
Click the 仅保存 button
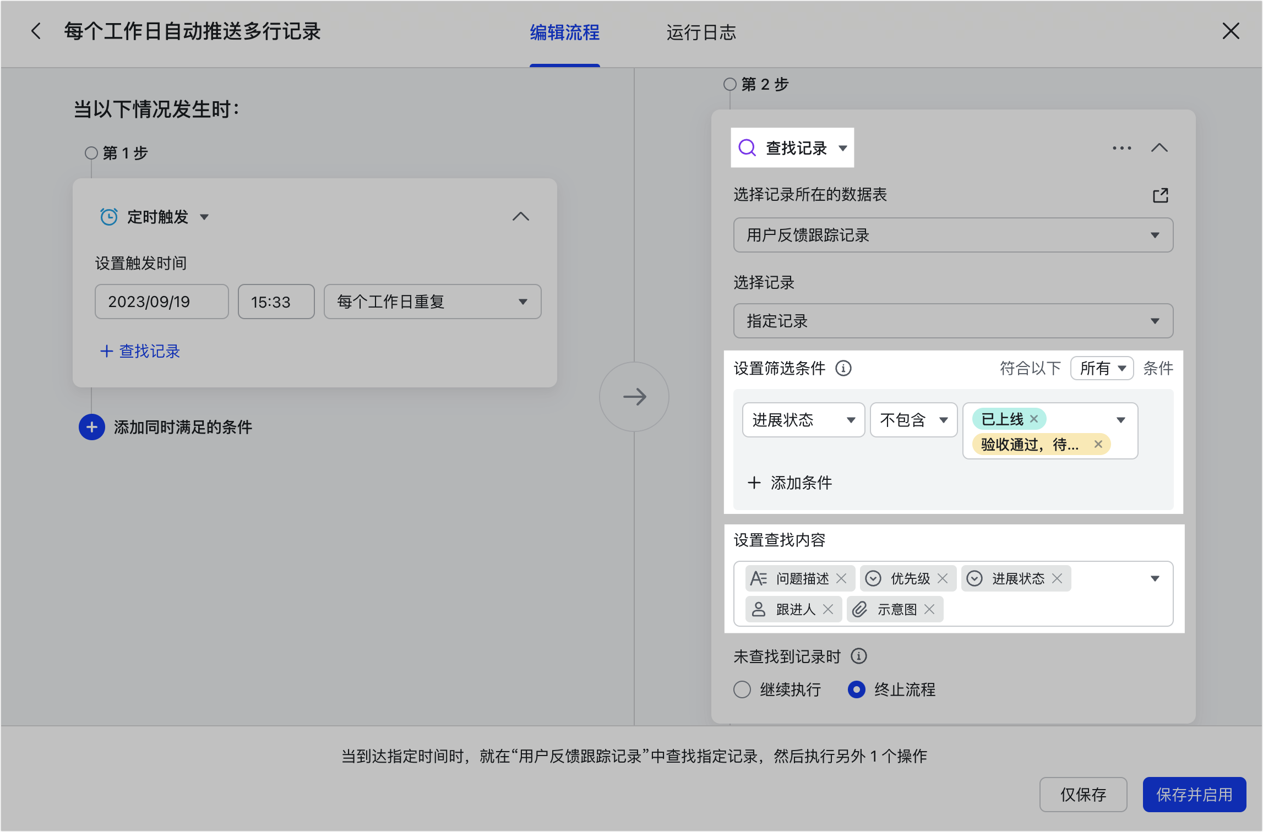(x=1083, y=795)
